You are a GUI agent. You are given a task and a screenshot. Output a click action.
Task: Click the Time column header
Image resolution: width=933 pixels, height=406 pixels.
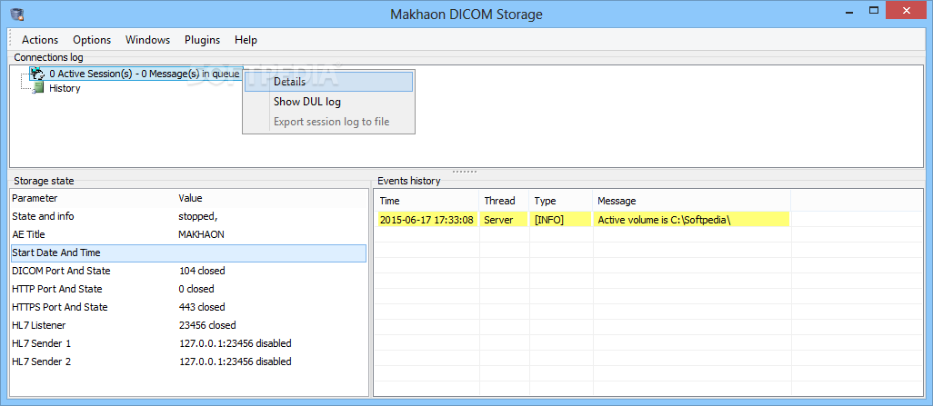[x=426, y=201]
